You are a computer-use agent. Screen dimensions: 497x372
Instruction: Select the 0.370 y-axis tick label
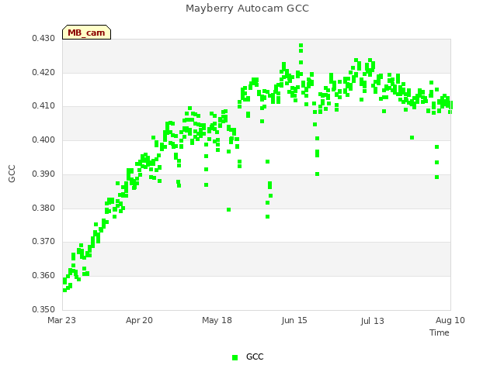(x=43, y=242)
